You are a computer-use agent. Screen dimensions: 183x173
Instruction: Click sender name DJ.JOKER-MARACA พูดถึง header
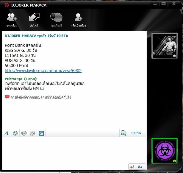(x=36, y=36)
